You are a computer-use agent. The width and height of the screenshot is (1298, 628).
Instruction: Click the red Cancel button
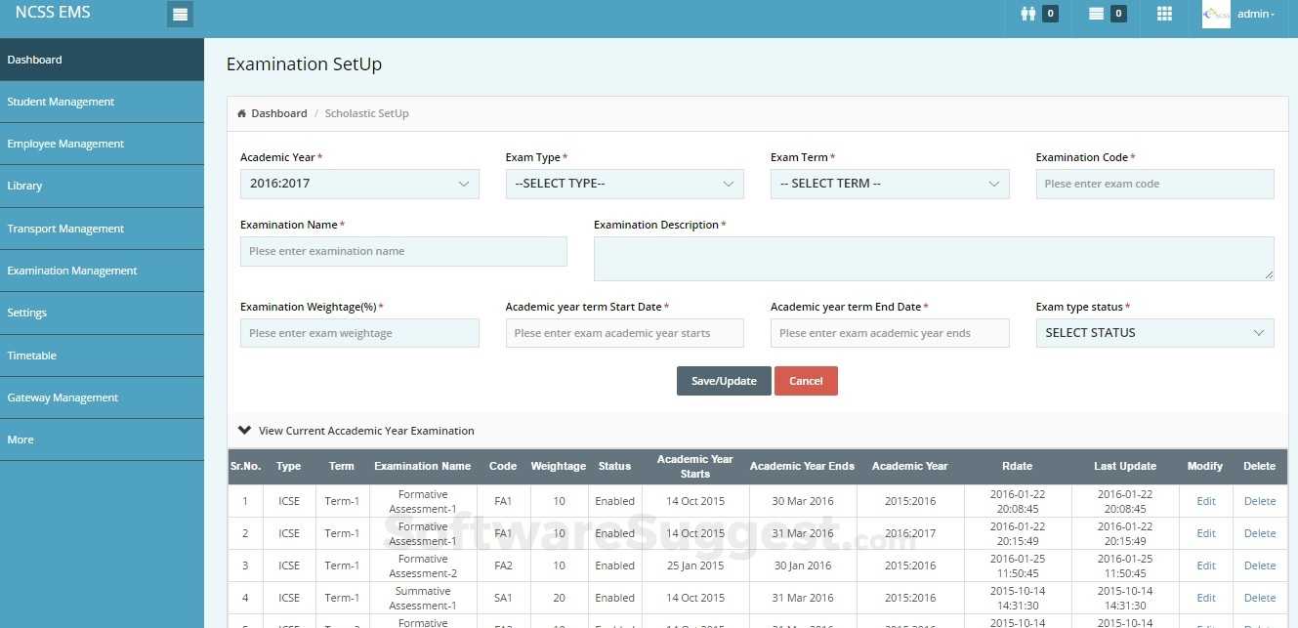(806, 381)
